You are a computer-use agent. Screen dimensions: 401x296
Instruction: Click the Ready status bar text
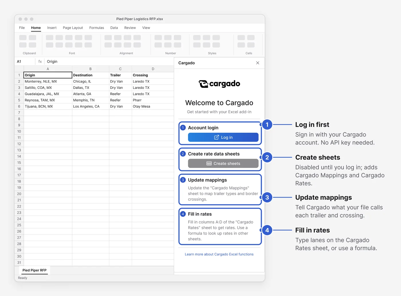23,278
